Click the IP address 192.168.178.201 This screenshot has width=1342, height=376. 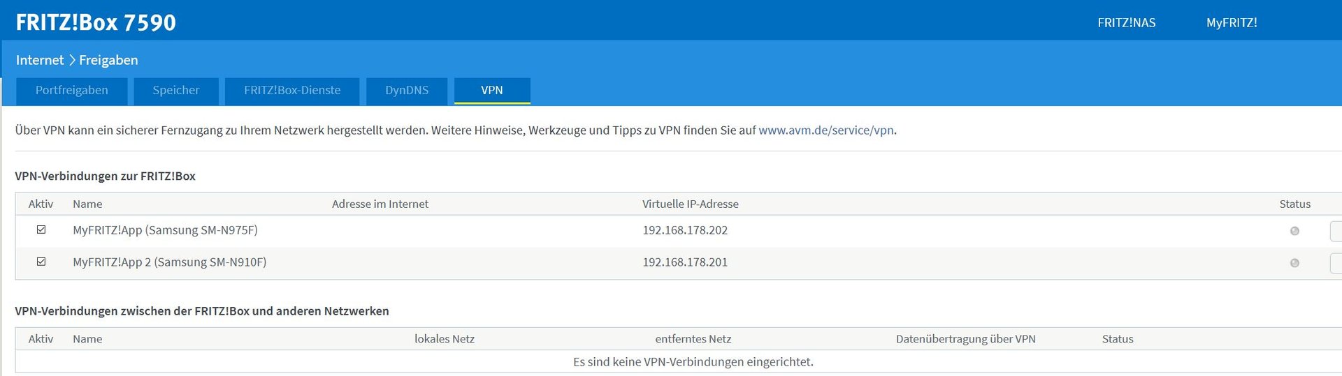click(x=685, y=262)
